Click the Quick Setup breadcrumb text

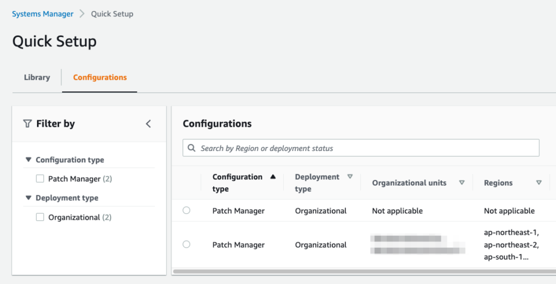112,14
